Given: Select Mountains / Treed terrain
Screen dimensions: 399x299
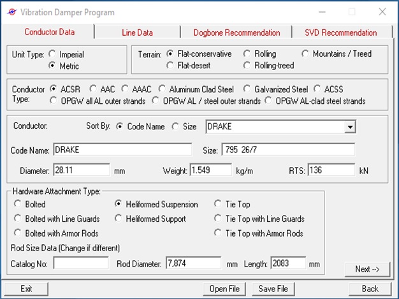Looking at the screenshot, I should [x=305, y=54].
